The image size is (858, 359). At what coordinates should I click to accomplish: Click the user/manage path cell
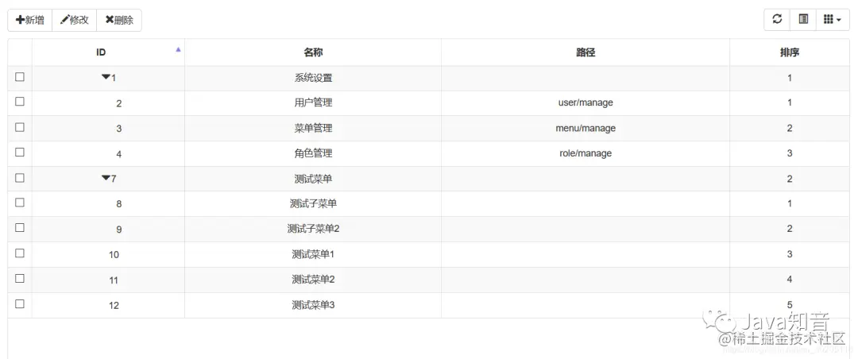tap(586, 103)
